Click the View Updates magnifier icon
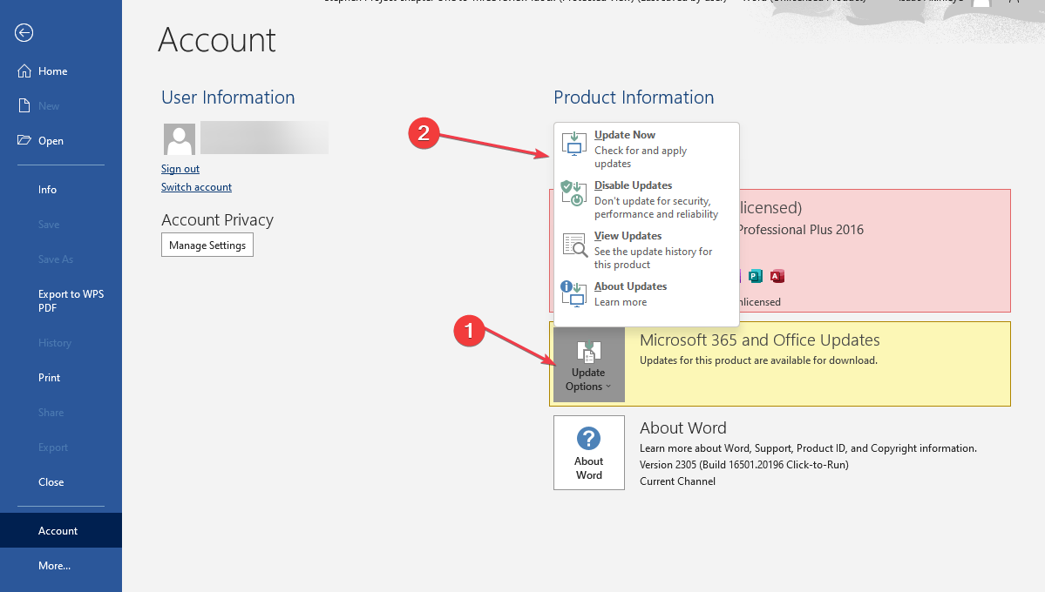This screenshot has width=1045, height=592. point(573,245)
